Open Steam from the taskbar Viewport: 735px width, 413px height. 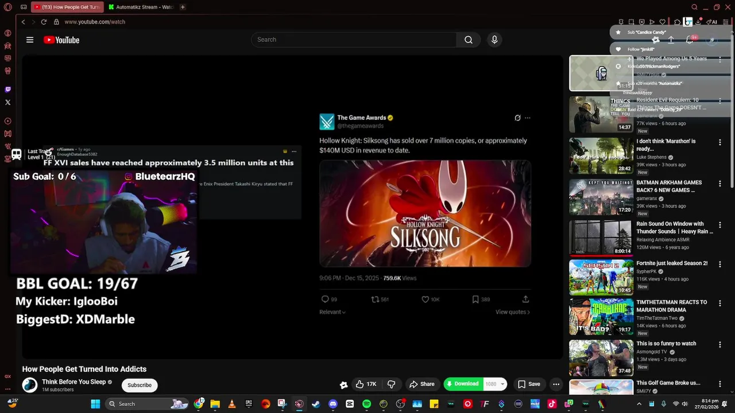click(316, 404)
